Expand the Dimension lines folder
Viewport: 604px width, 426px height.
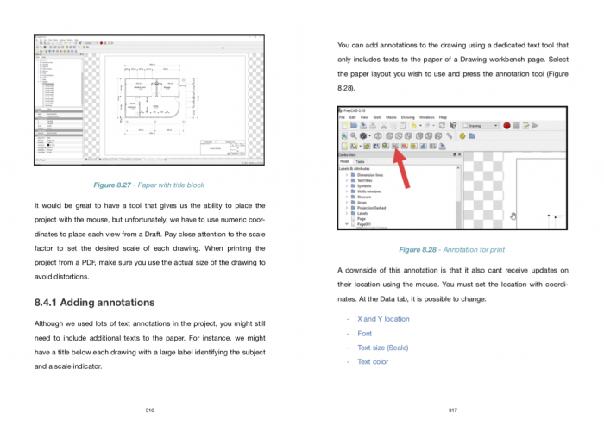(347, 175)
